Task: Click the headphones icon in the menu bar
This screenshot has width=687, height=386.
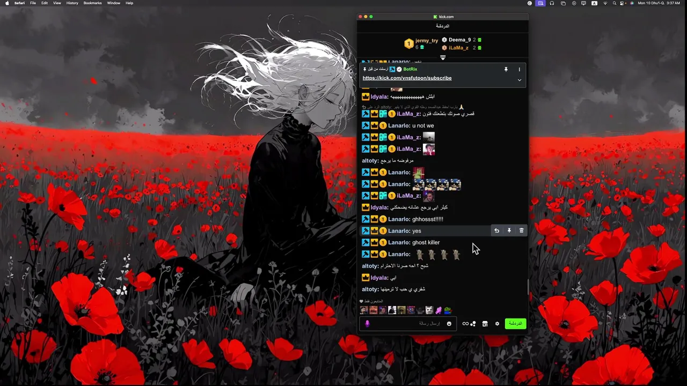Action: coord(552,3)
